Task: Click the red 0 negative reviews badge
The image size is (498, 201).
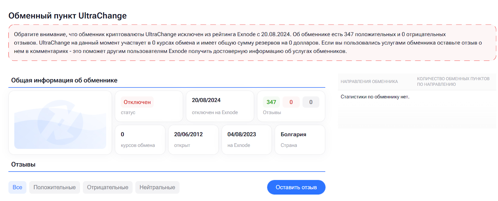Action: point(291,102)
